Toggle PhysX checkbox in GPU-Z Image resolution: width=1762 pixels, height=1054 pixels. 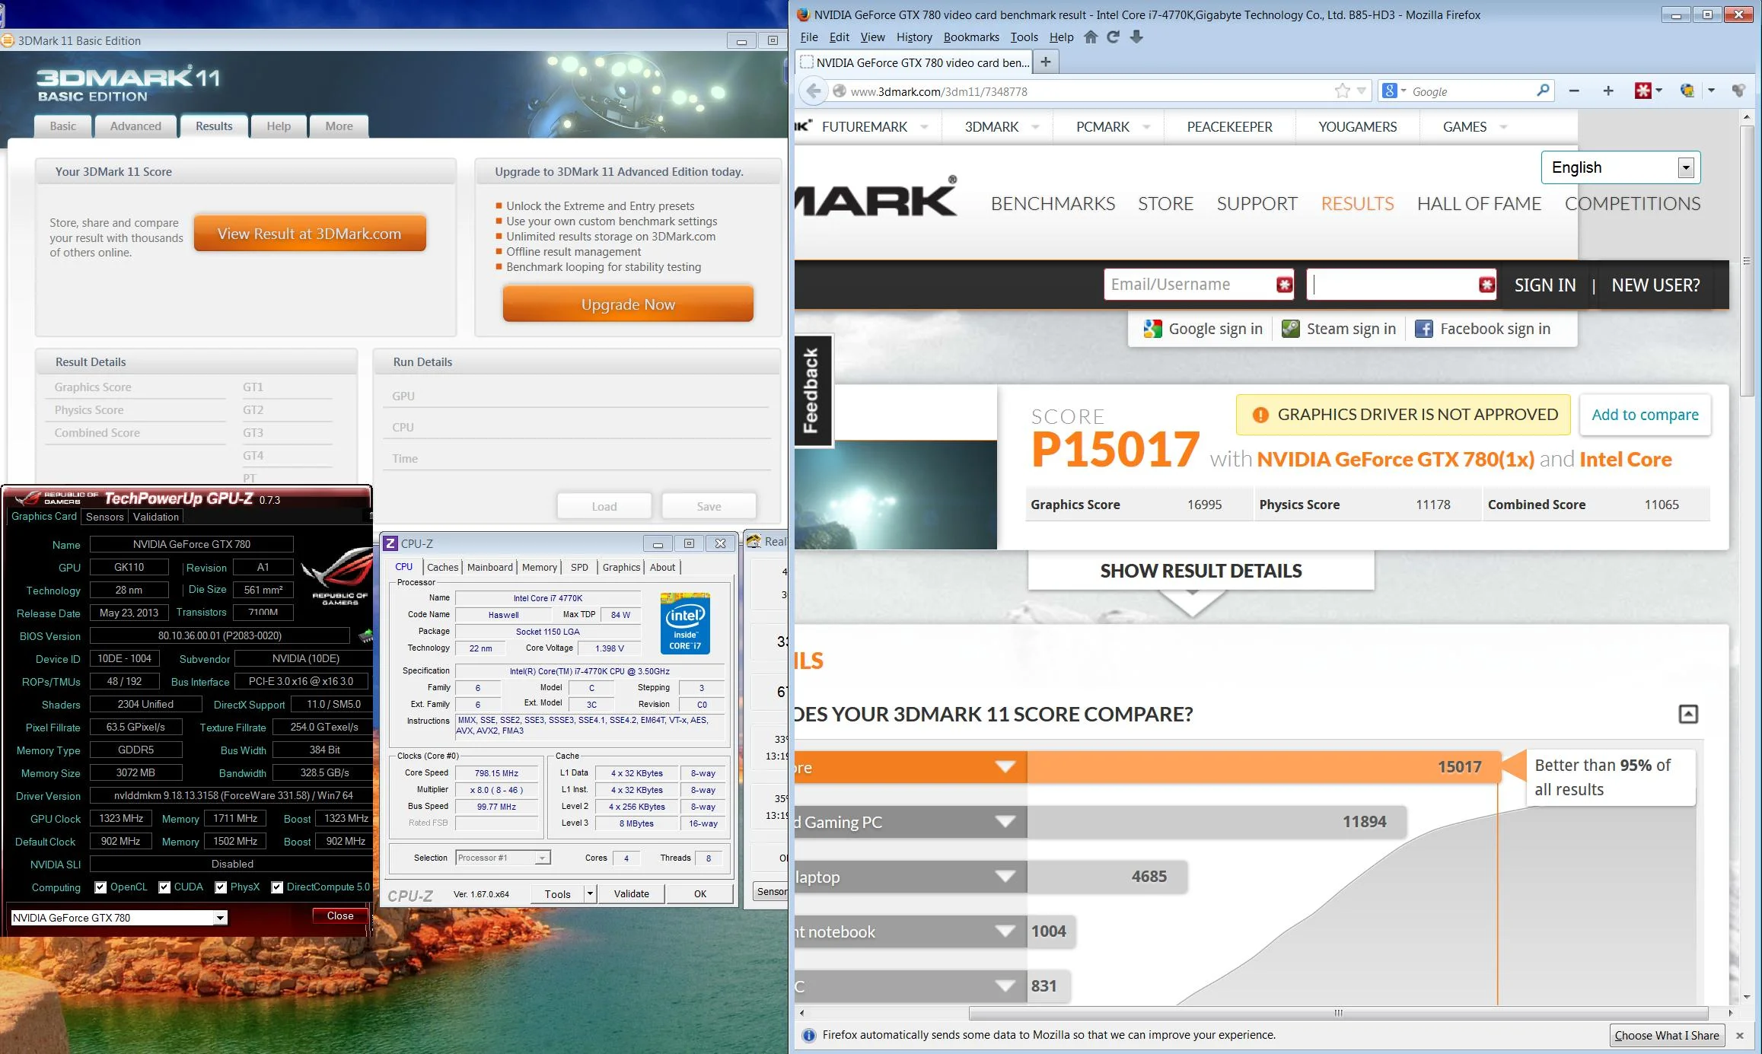(x=221, y=887)
